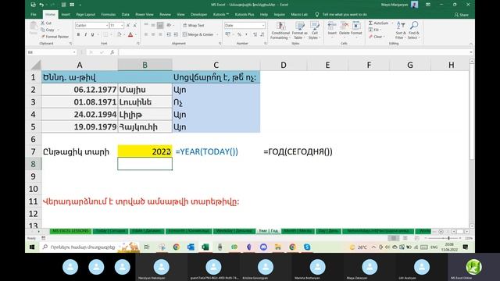Image resolution: width=500 pixels, height=281 pixels.
Task: Select Center horizontal alignment icon
Action: (153, 34)
